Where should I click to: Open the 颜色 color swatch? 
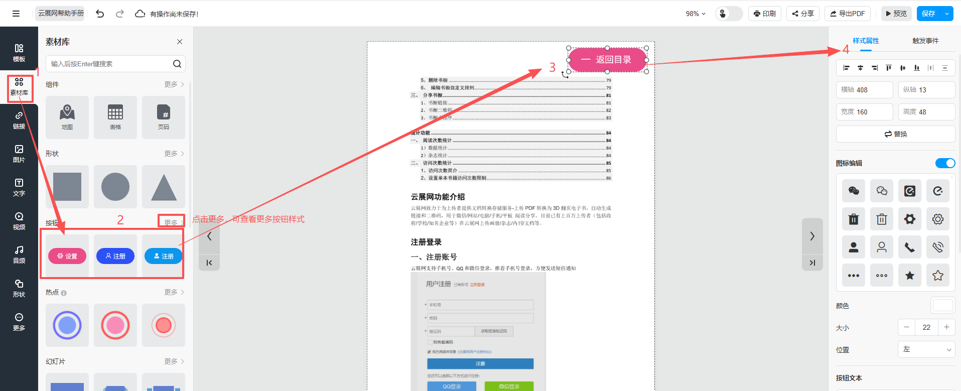(942, 305)
